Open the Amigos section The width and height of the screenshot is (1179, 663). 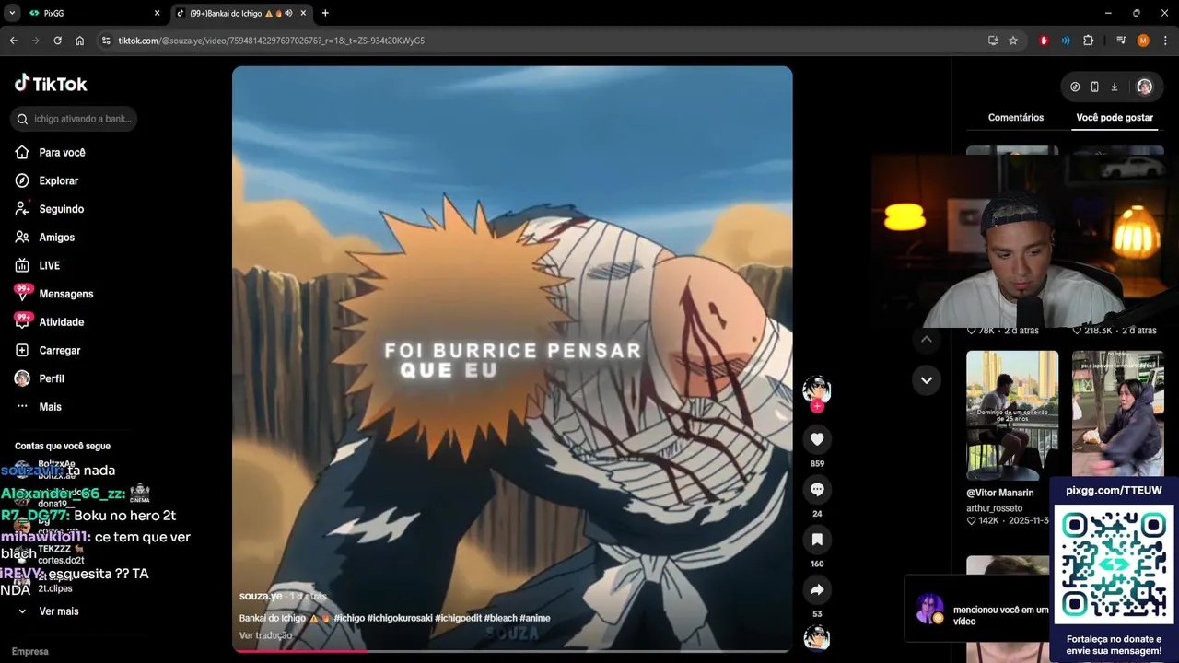coord(56,238)
